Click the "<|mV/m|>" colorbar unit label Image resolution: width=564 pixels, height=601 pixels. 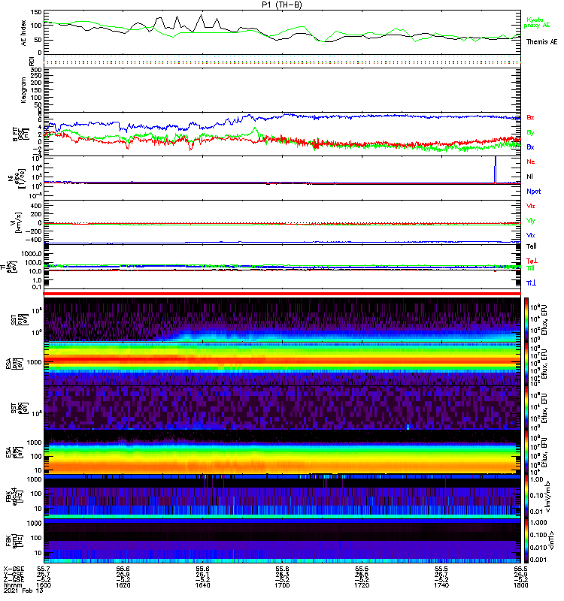click(x=548, y=497)
